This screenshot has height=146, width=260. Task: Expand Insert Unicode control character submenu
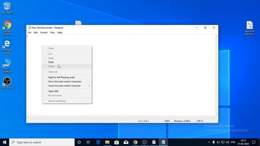67,86
